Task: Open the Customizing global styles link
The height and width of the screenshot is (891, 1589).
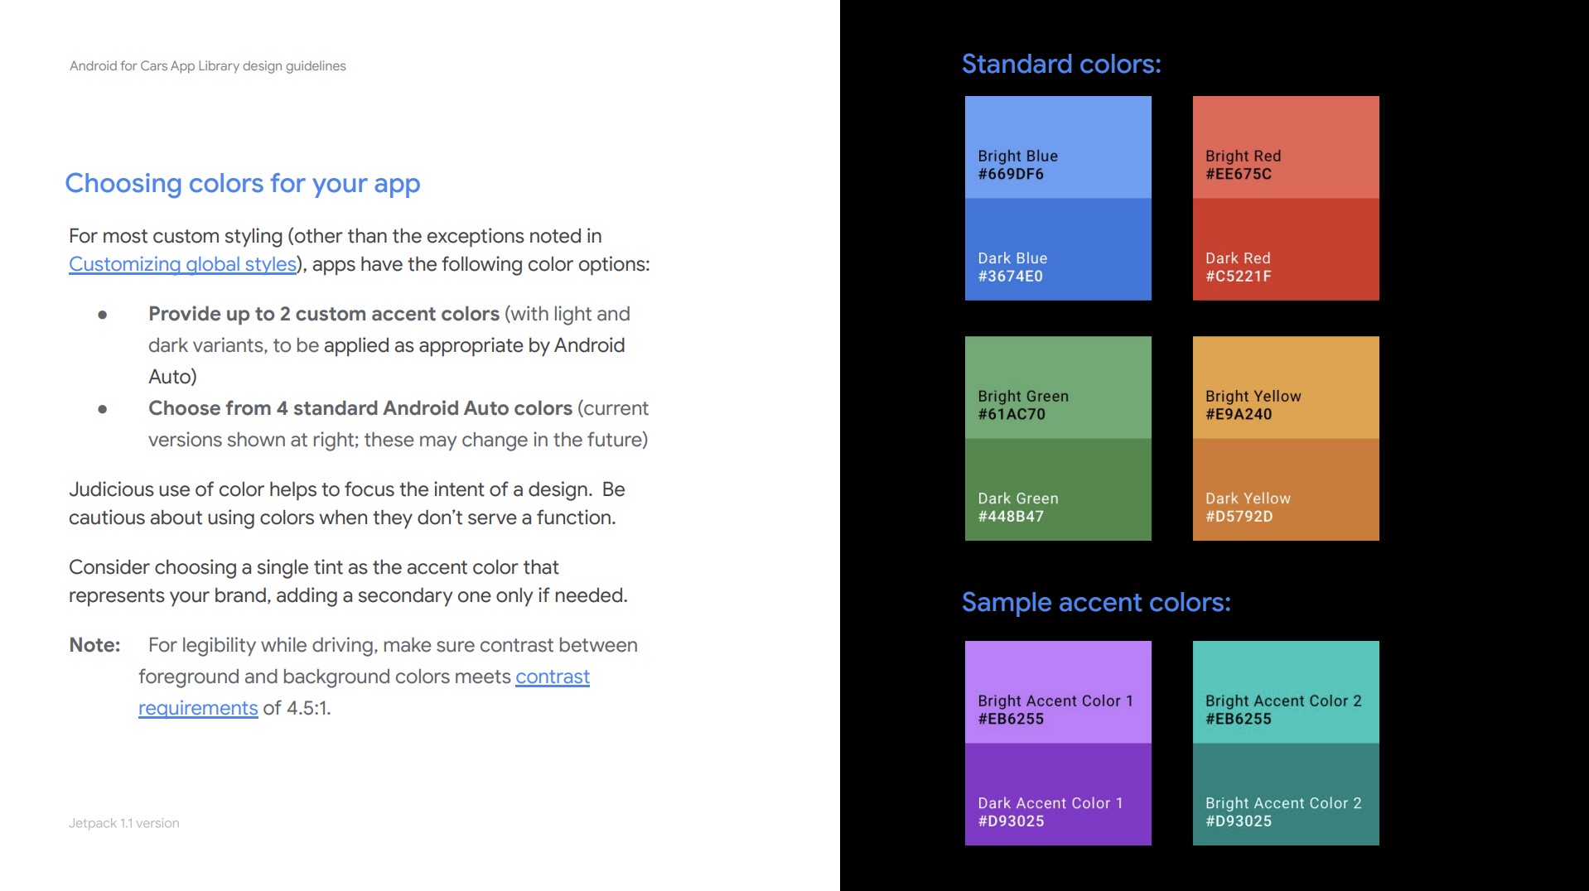Action: (x=182, y=264)
